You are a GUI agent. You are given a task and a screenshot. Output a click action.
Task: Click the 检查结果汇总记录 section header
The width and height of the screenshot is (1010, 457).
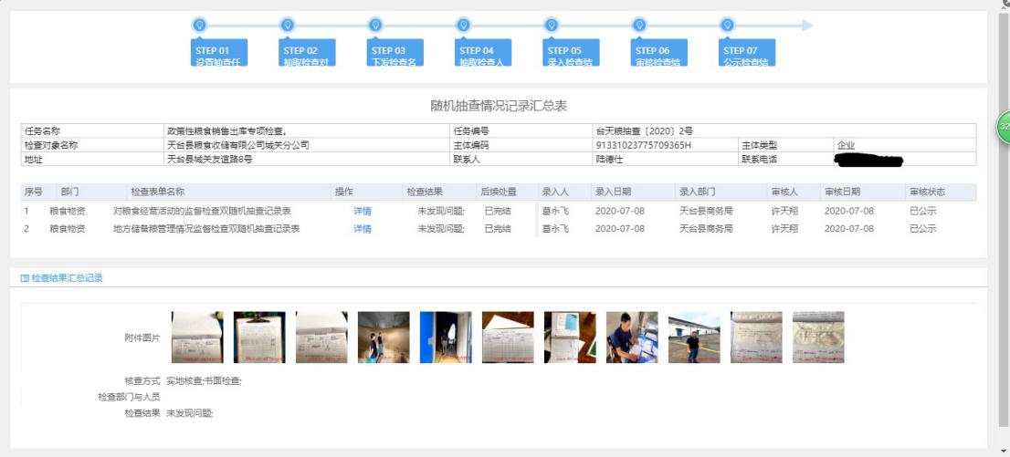pyautogui.click(x=66, y=277)
